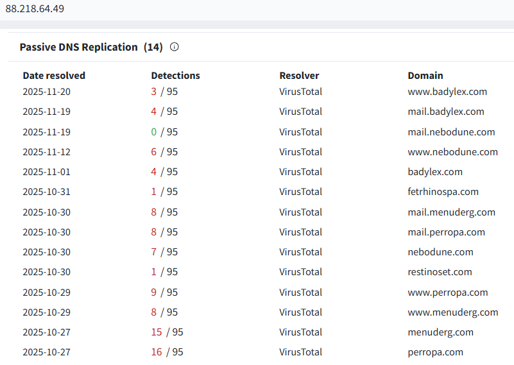Open domain fetrhinospa.com
Viewport: 514px width, 365px height.
(x=443, y=192)
